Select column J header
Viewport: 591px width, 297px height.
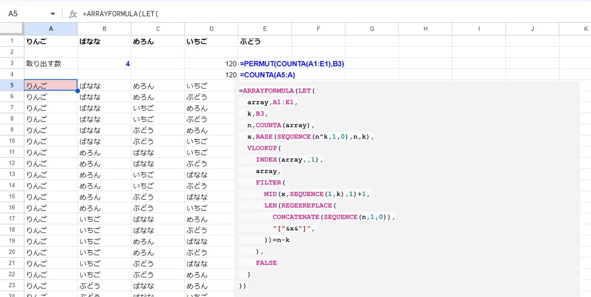532,29
